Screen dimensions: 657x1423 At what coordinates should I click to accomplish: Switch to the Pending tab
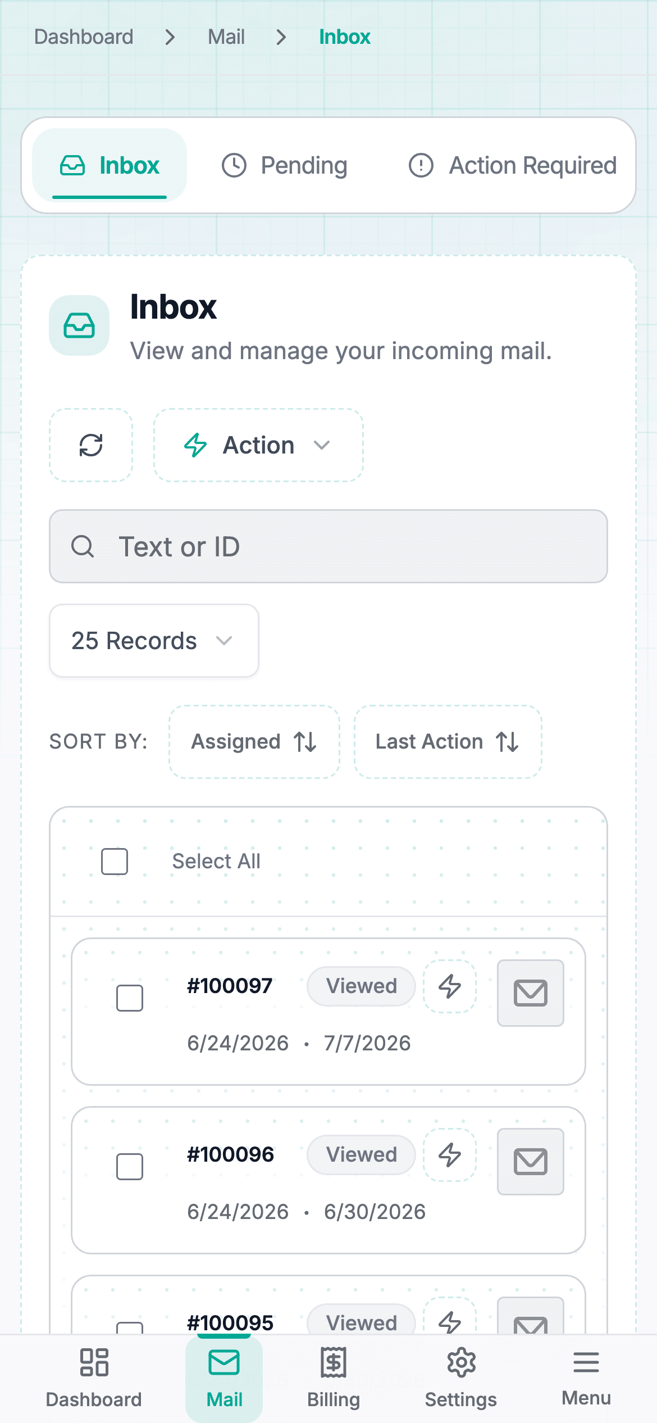click(285, 165)
